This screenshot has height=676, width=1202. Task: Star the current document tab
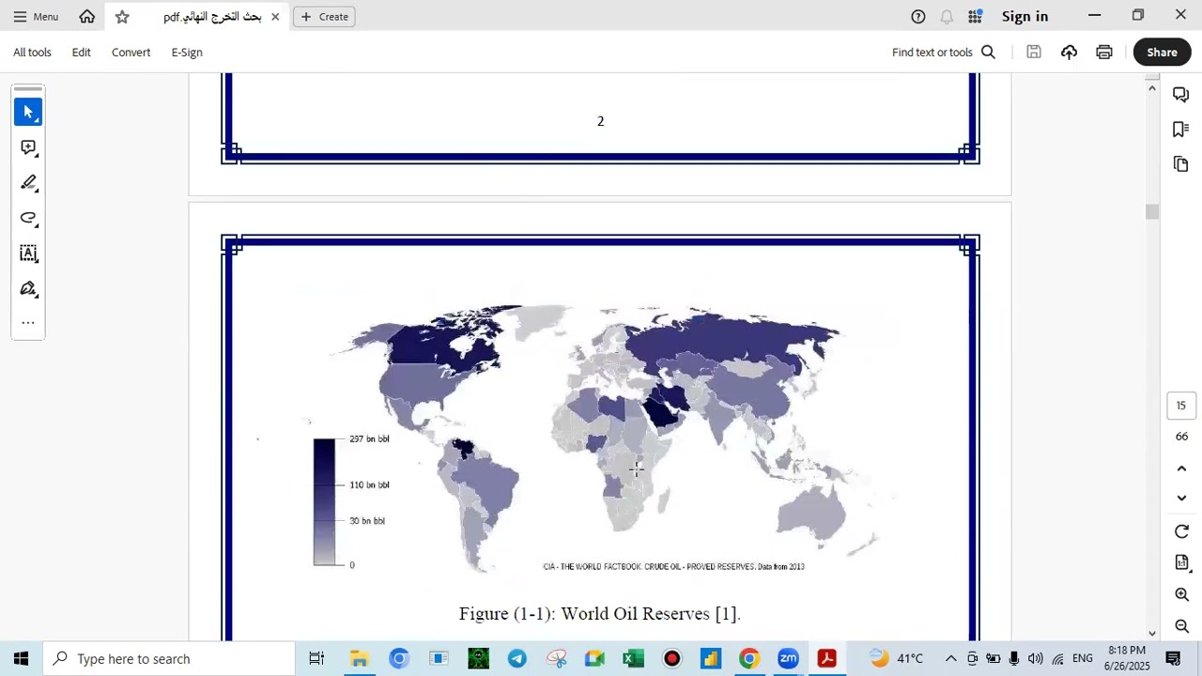point(122,16)
